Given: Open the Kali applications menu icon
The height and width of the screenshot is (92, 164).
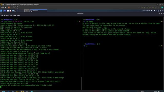Looking at the screenshot, I should tap(1, 11).
